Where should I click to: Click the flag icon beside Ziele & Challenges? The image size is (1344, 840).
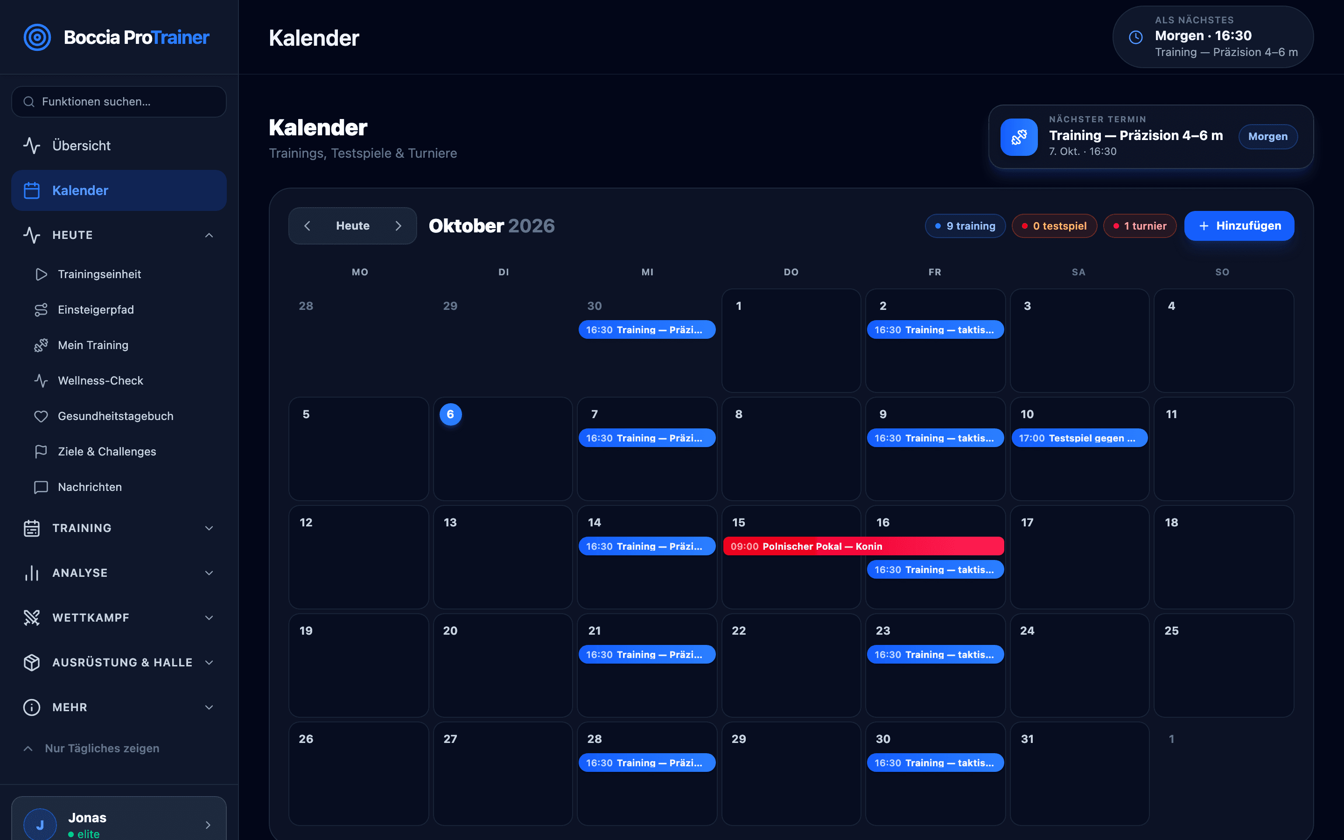[x=41, y=452]
